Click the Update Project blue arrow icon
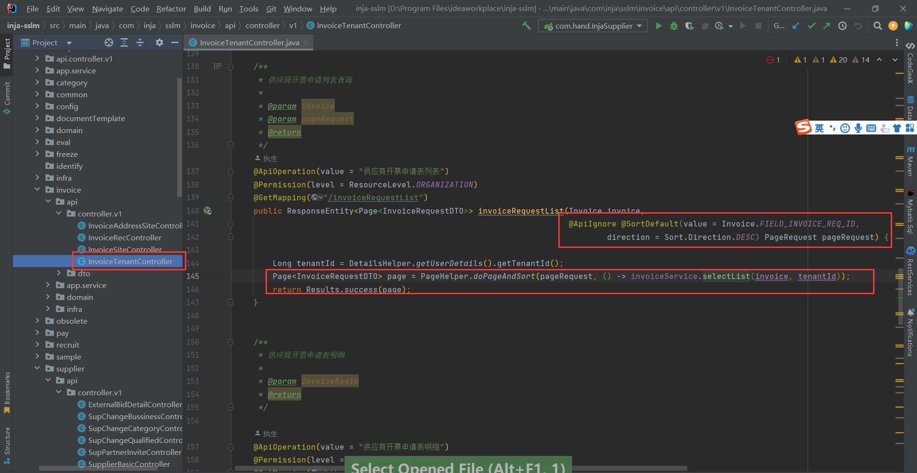Image resolution: width=917 pixels, height=473 pixels. click(x=796, y=26)
